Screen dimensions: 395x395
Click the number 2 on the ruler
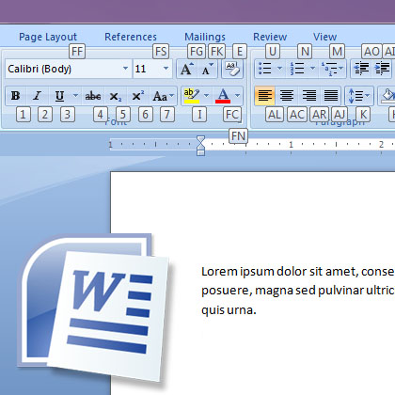pyautogui.click(x=381, y=145)
